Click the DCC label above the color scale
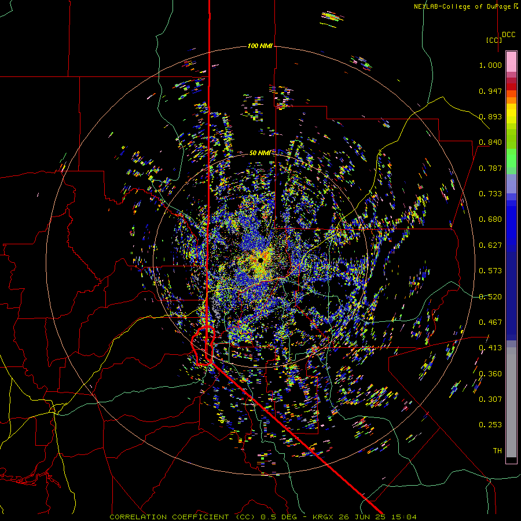521x521 pixels. pos(509,35)
